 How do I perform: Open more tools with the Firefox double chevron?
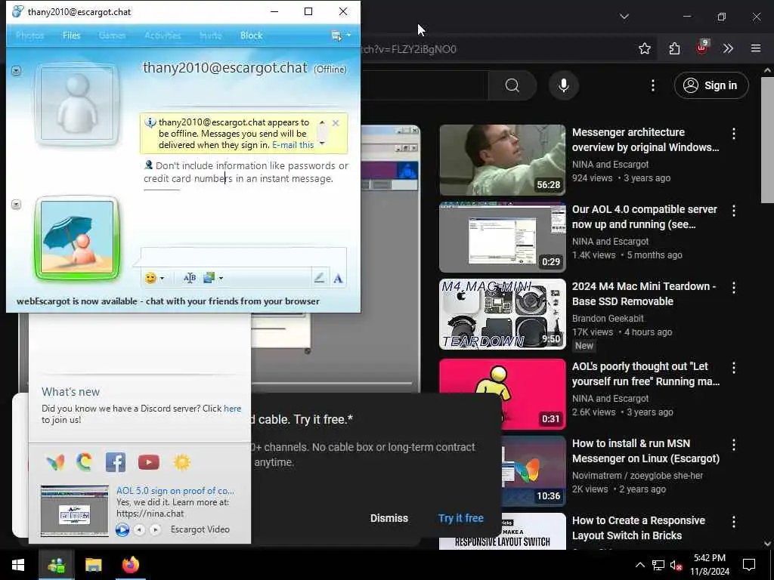coord(728,48)
